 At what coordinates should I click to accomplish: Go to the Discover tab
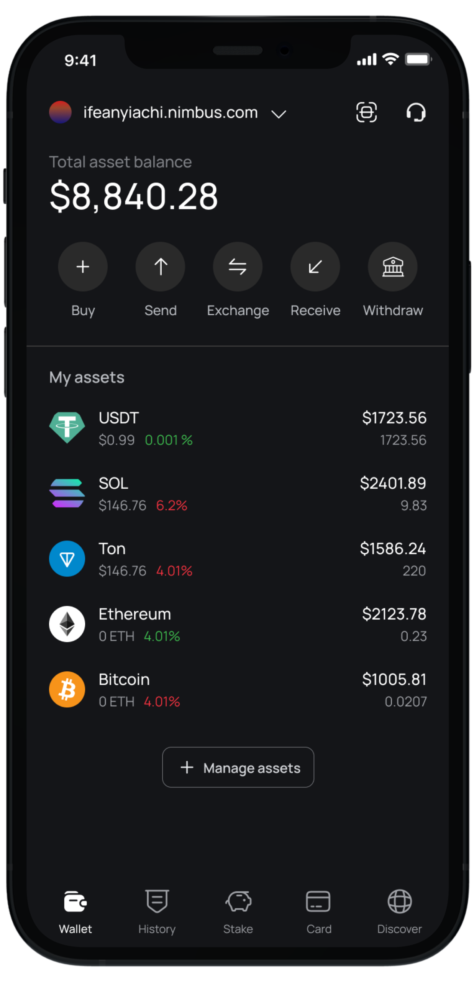pos(399,910)
